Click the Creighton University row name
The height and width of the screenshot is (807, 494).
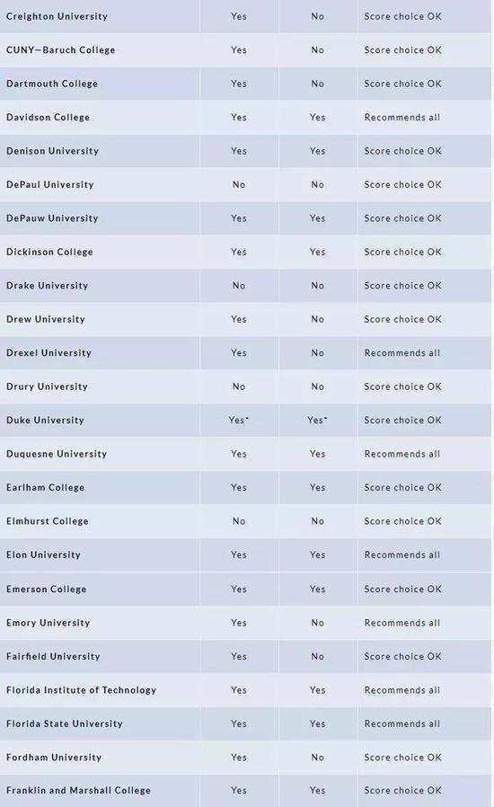pos(57,16)
